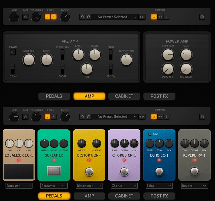Select Compare B in the top bar
Viewport: 215px width, 201px height.
tap(166, 17)
